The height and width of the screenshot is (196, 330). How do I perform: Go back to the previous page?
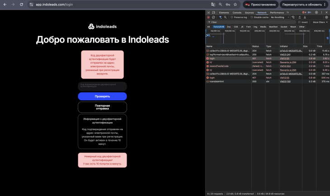(x=5, y=5)
